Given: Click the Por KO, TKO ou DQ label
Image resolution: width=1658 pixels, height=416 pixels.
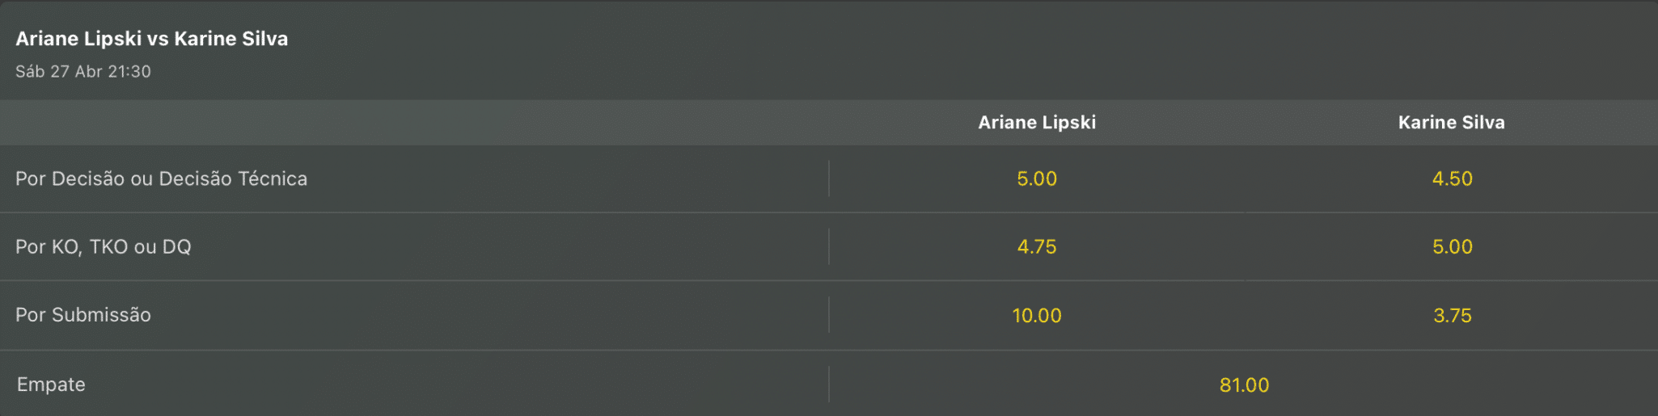Looking at the screenshot, I should [104, 246].
